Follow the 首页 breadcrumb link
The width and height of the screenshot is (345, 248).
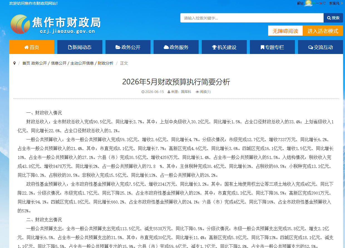tap(26, 63)
